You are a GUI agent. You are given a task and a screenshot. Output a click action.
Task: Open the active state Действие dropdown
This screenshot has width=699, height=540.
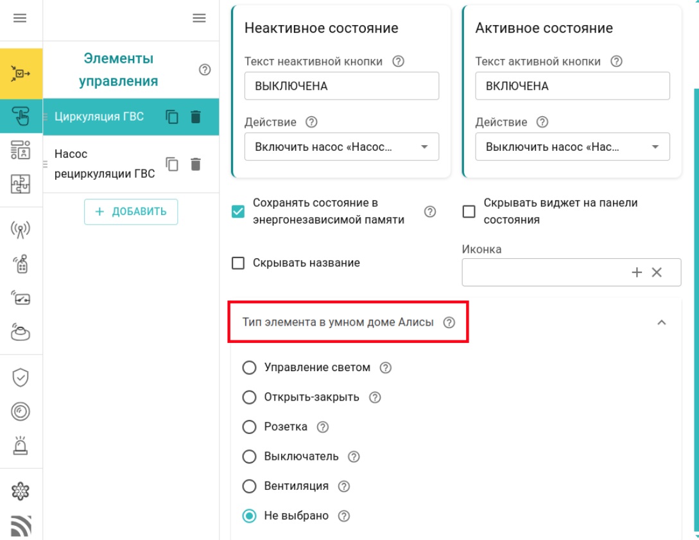click(x=572, y=147)
